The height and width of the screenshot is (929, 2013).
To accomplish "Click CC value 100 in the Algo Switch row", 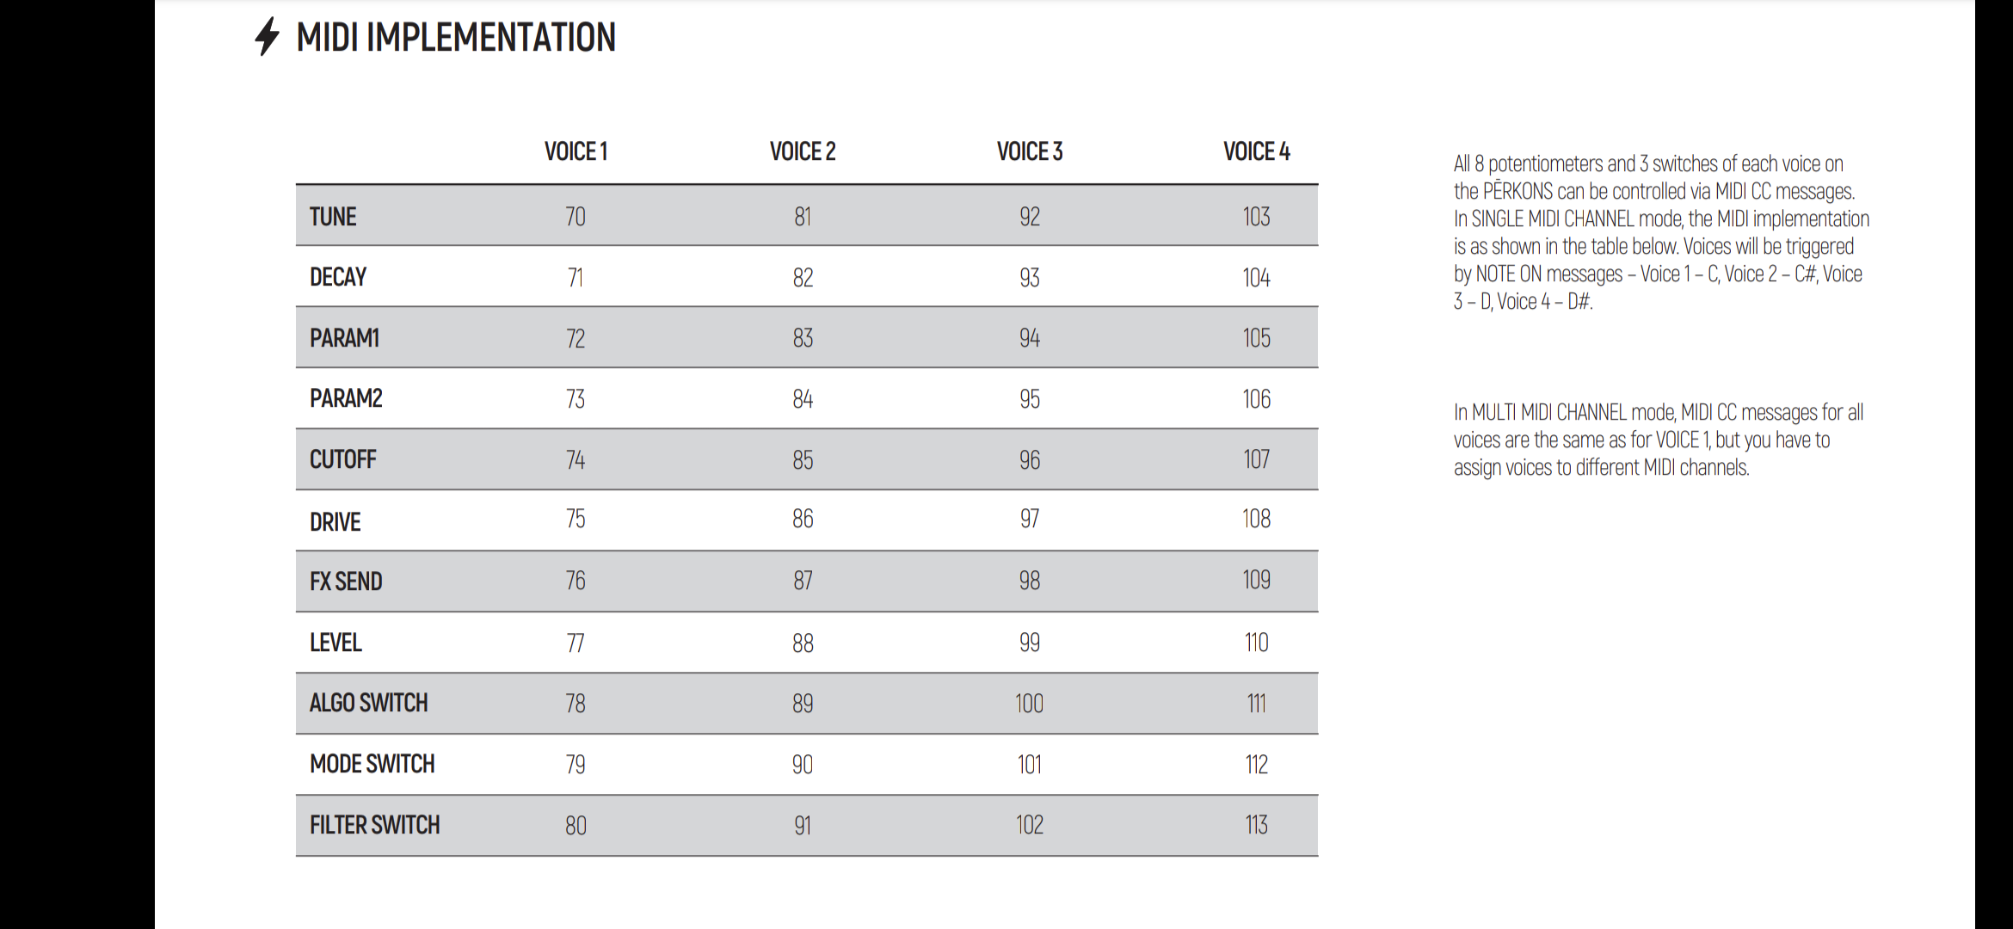I will click(1029, 704).
